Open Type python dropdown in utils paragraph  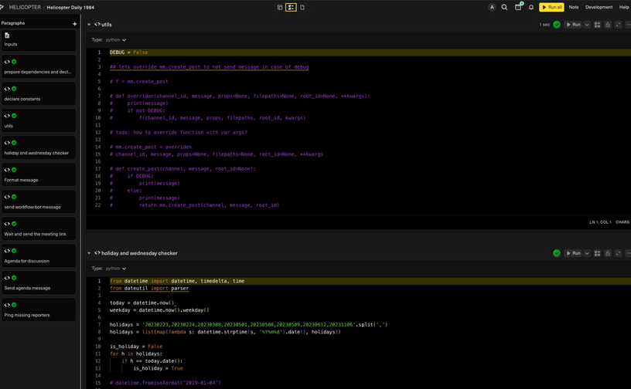tap(115, 40)
